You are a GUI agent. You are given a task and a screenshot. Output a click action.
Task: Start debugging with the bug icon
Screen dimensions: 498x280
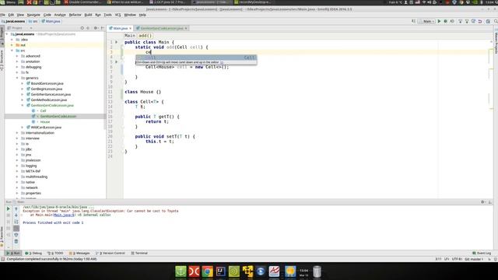446,21
